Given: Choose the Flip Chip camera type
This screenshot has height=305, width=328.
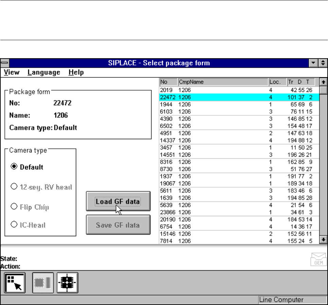Looking at the screenshot, I should pyautogui.click(x=14, y=207).
